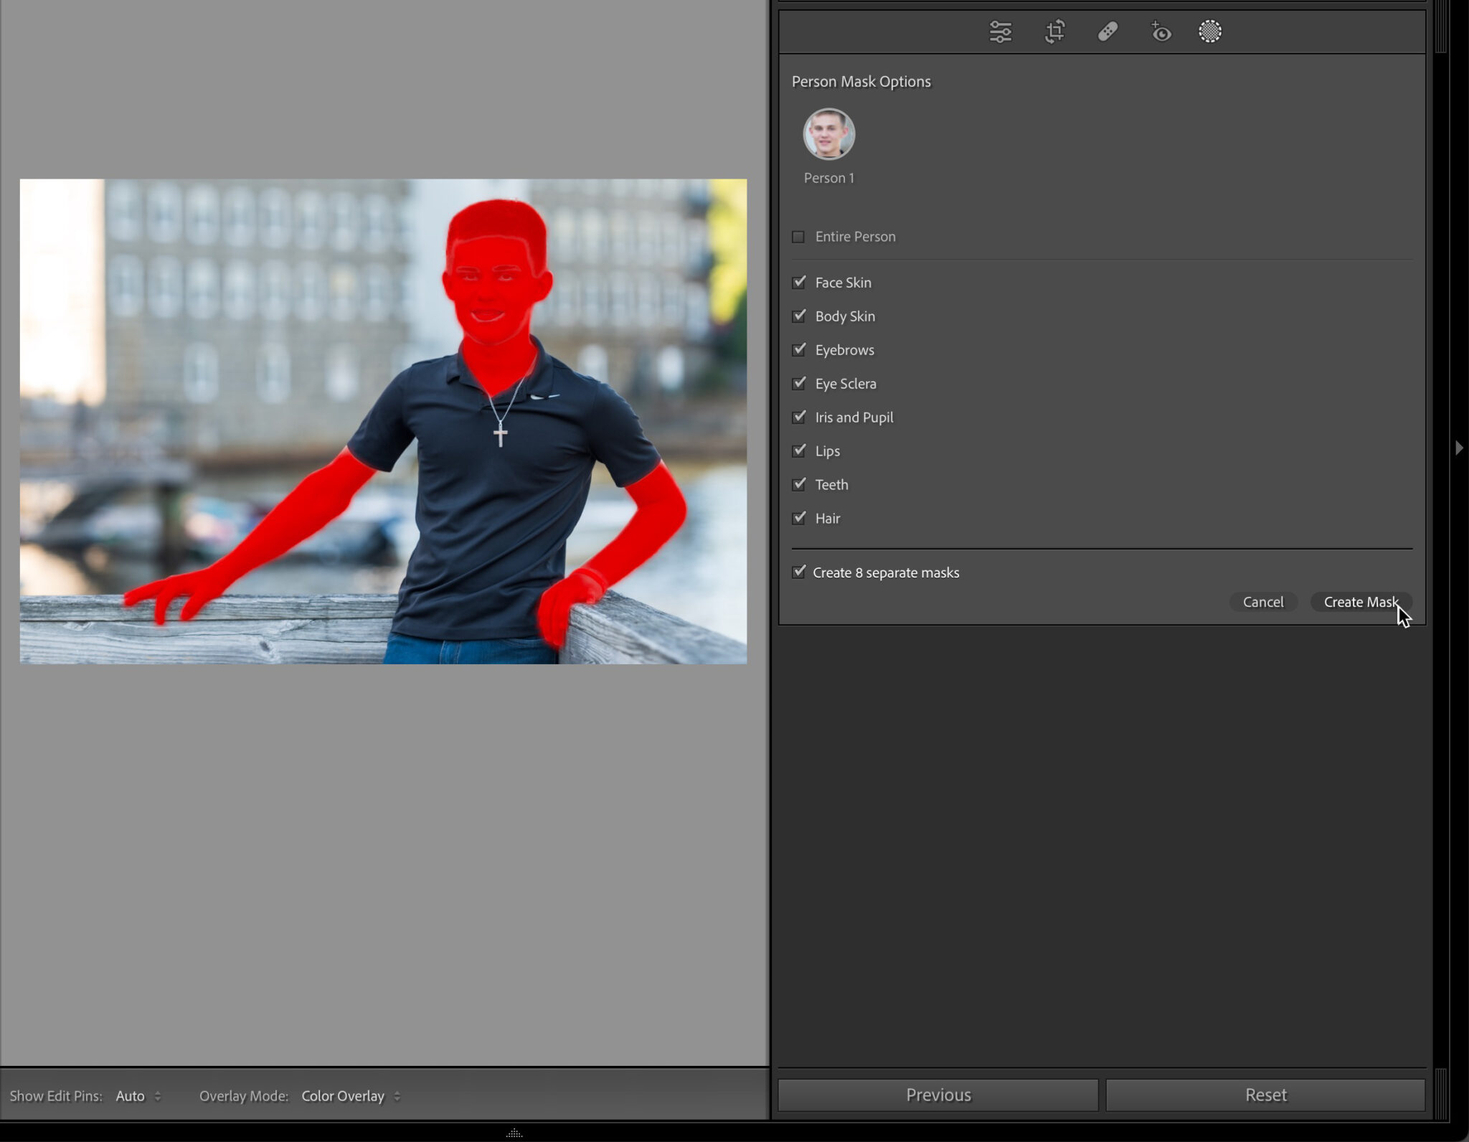The height and width of the screenshot is (1142, 1469).
Task: Uncheck the Face Skin option
Action: (798, 283)
